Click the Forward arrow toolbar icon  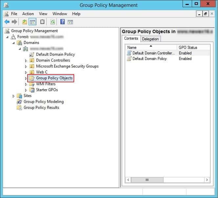tap(14, 22)
